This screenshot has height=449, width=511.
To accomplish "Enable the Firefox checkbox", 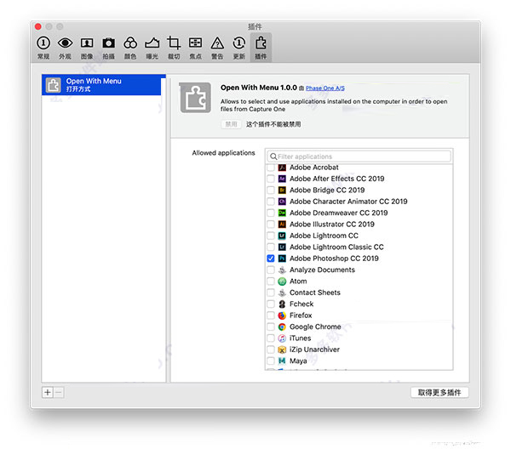I will pyautogui.click(x=271, y=315).
